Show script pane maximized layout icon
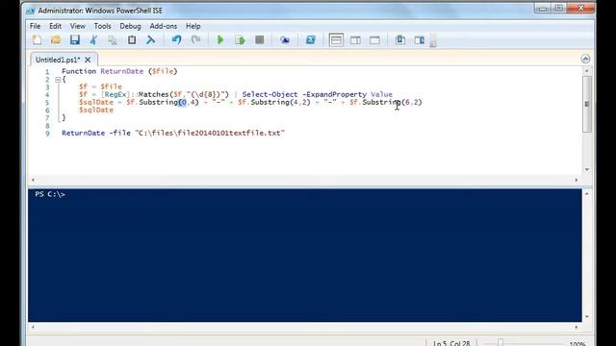Image resolution: width=616 pixels, height=346 pixels. pyautogui.click(x=374, y=39)
